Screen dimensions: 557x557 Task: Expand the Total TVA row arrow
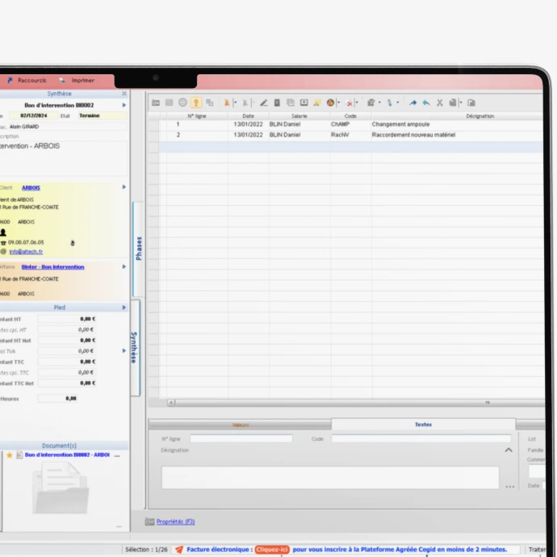tap(124, 350)
